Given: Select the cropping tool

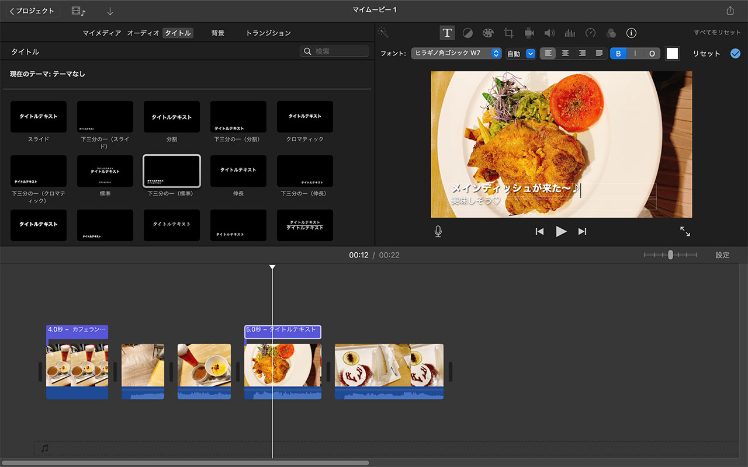Looking at the screenshot, I should tap(508, 33).
